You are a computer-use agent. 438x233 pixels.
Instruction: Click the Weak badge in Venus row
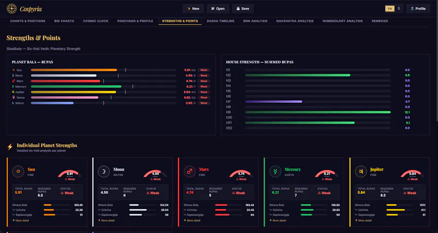204,97
